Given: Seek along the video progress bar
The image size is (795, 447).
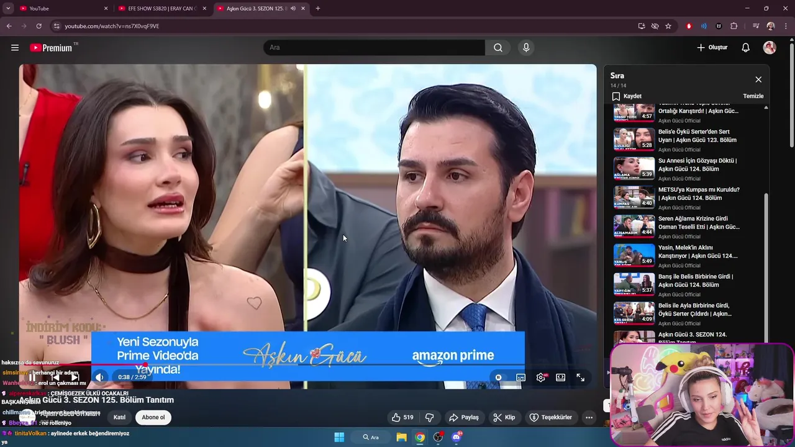Looking at the screenshot, I should [x=307, y=365].
